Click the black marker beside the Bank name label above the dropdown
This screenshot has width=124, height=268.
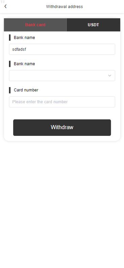click(10, 64)
